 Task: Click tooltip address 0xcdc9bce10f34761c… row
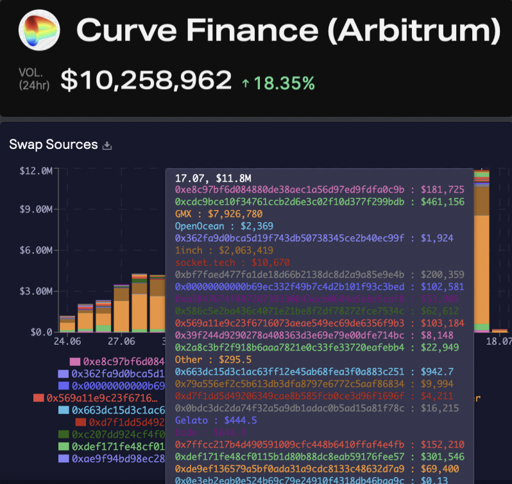click(320, 202)
